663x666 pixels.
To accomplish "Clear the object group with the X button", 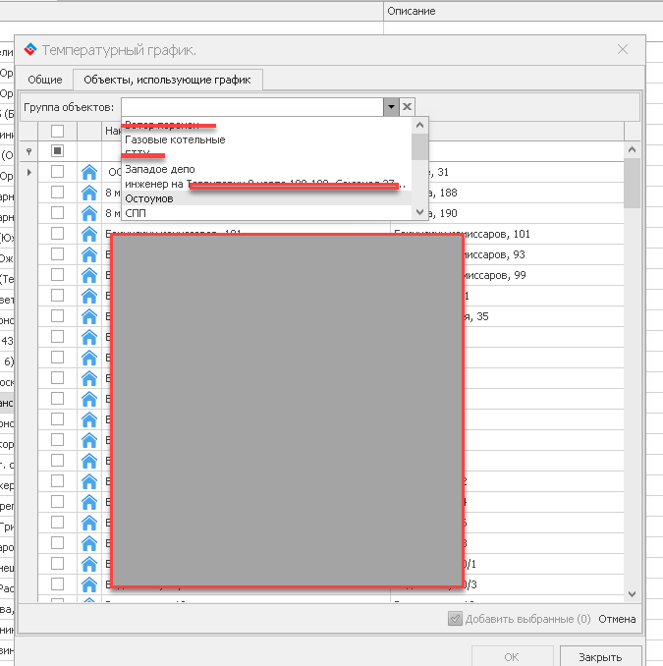I will 408,107.
